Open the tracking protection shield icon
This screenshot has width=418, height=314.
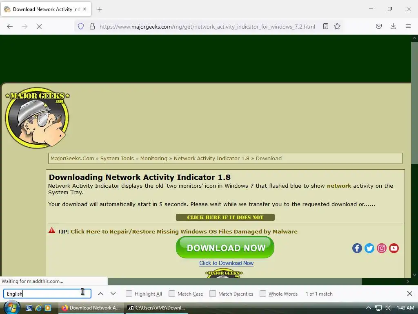point(81,26)
